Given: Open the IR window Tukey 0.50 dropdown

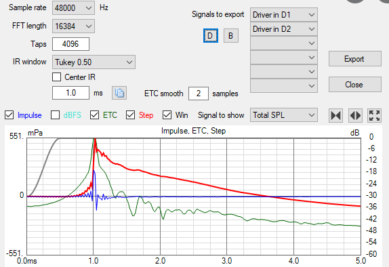Looking at the screenshot, I should click(x=94, y=62).
